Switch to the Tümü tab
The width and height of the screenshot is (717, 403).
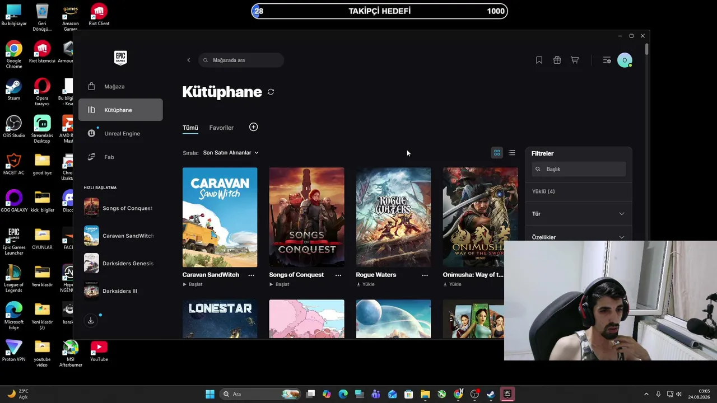[190, 128]
